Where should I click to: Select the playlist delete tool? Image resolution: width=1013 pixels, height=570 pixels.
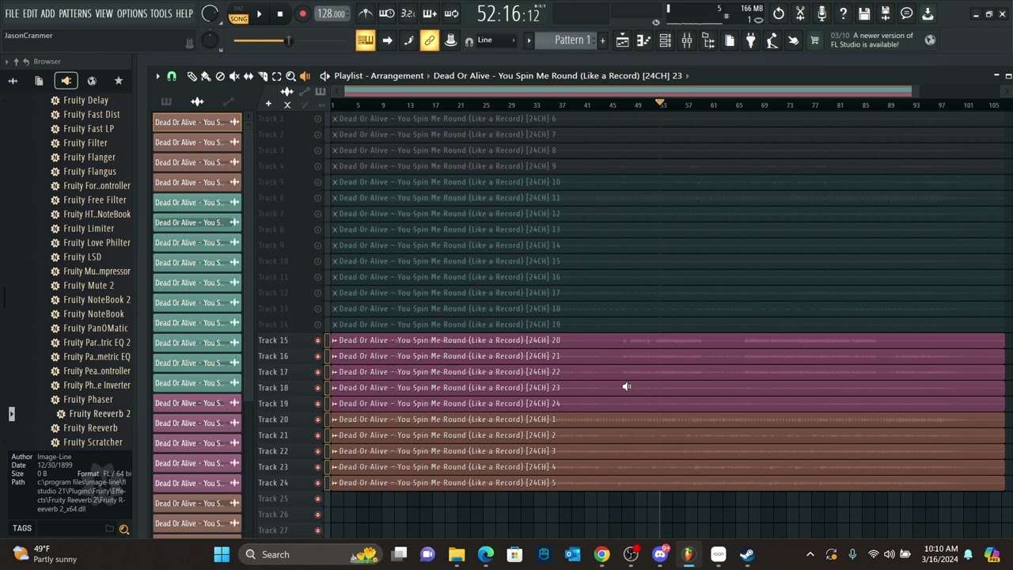tap(220, 76)
